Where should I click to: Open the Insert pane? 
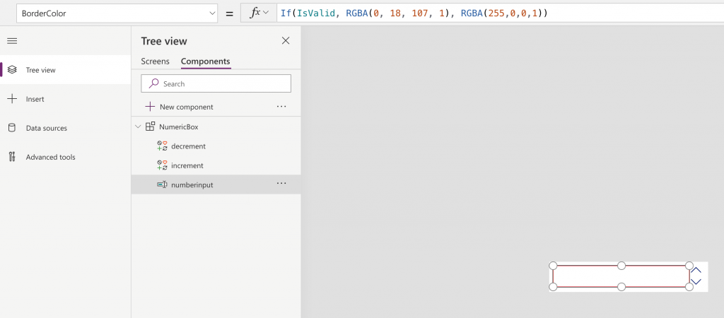[35, 99]
